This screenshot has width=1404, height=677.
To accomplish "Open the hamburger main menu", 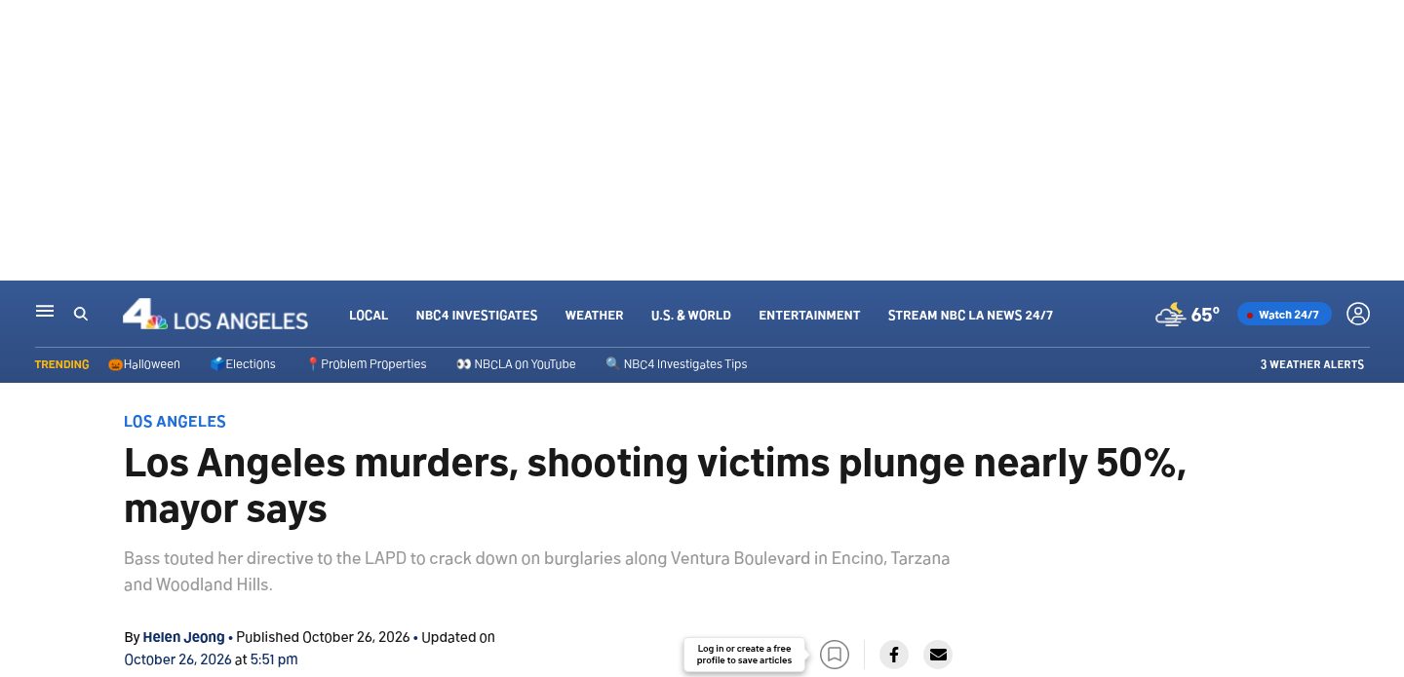I will [x=45, y=312].
